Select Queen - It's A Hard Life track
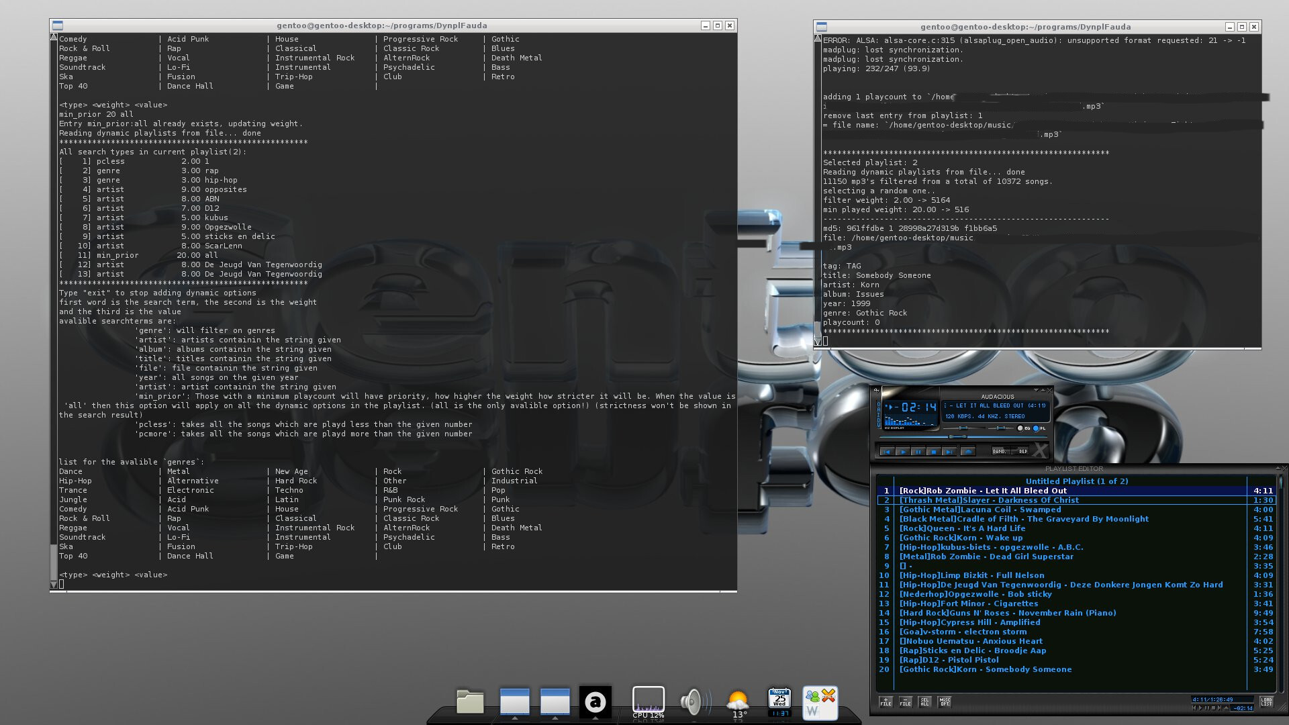Screen dimensions: 1289x725 pos(962,528)
